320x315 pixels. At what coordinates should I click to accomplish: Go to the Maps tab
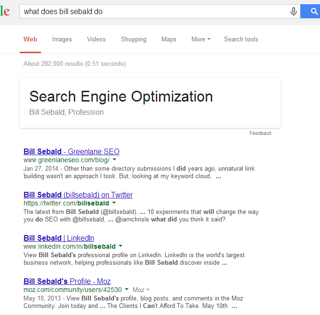coord(169,39)
